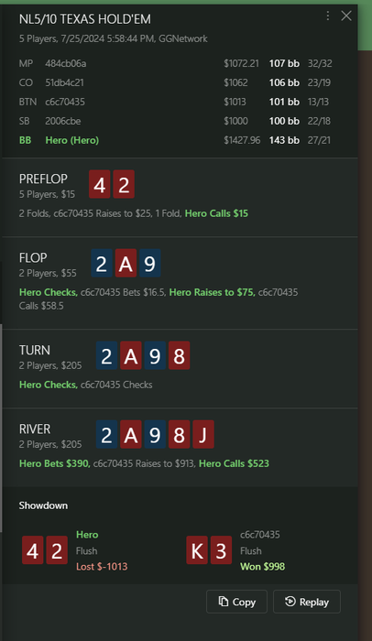Click the left-side vertical scrollbar

click(x=1, y=428)
